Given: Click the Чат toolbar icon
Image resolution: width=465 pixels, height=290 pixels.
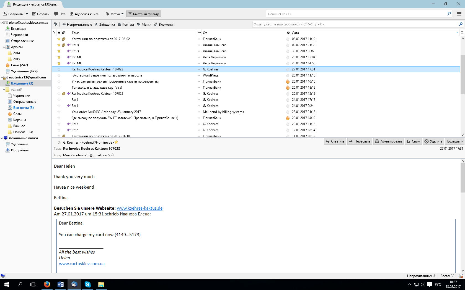Looking at the screenshot, I should coord(59,14).
